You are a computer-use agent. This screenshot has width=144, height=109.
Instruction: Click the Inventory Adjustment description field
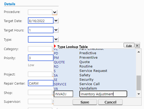click(103, 94)
